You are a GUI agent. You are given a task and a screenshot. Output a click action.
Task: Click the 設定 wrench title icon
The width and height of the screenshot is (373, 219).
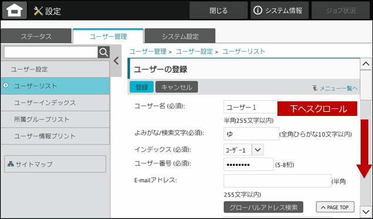point(38,11)
